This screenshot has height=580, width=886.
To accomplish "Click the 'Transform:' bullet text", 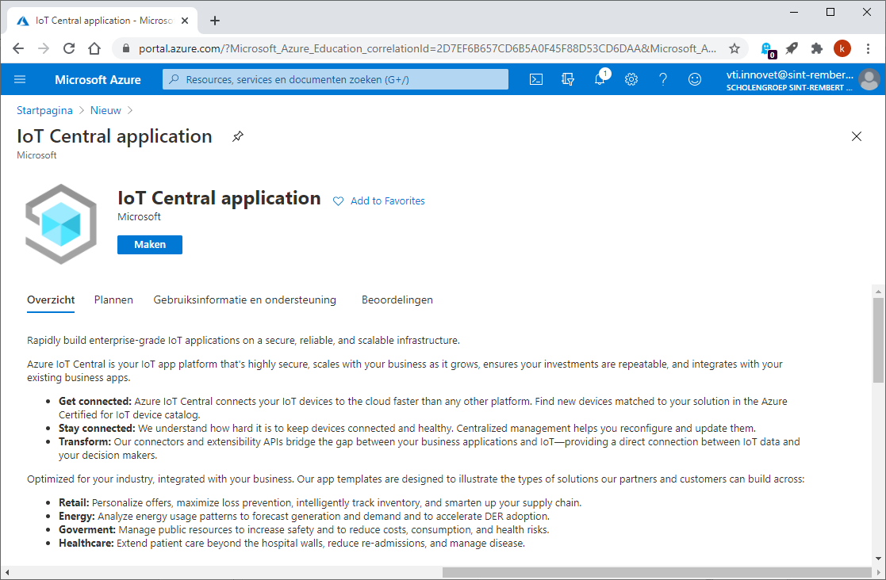I will click(x=85, y=442).
